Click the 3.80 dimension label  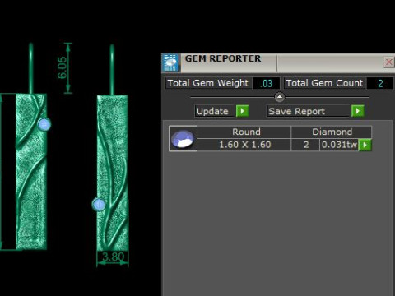113,257
